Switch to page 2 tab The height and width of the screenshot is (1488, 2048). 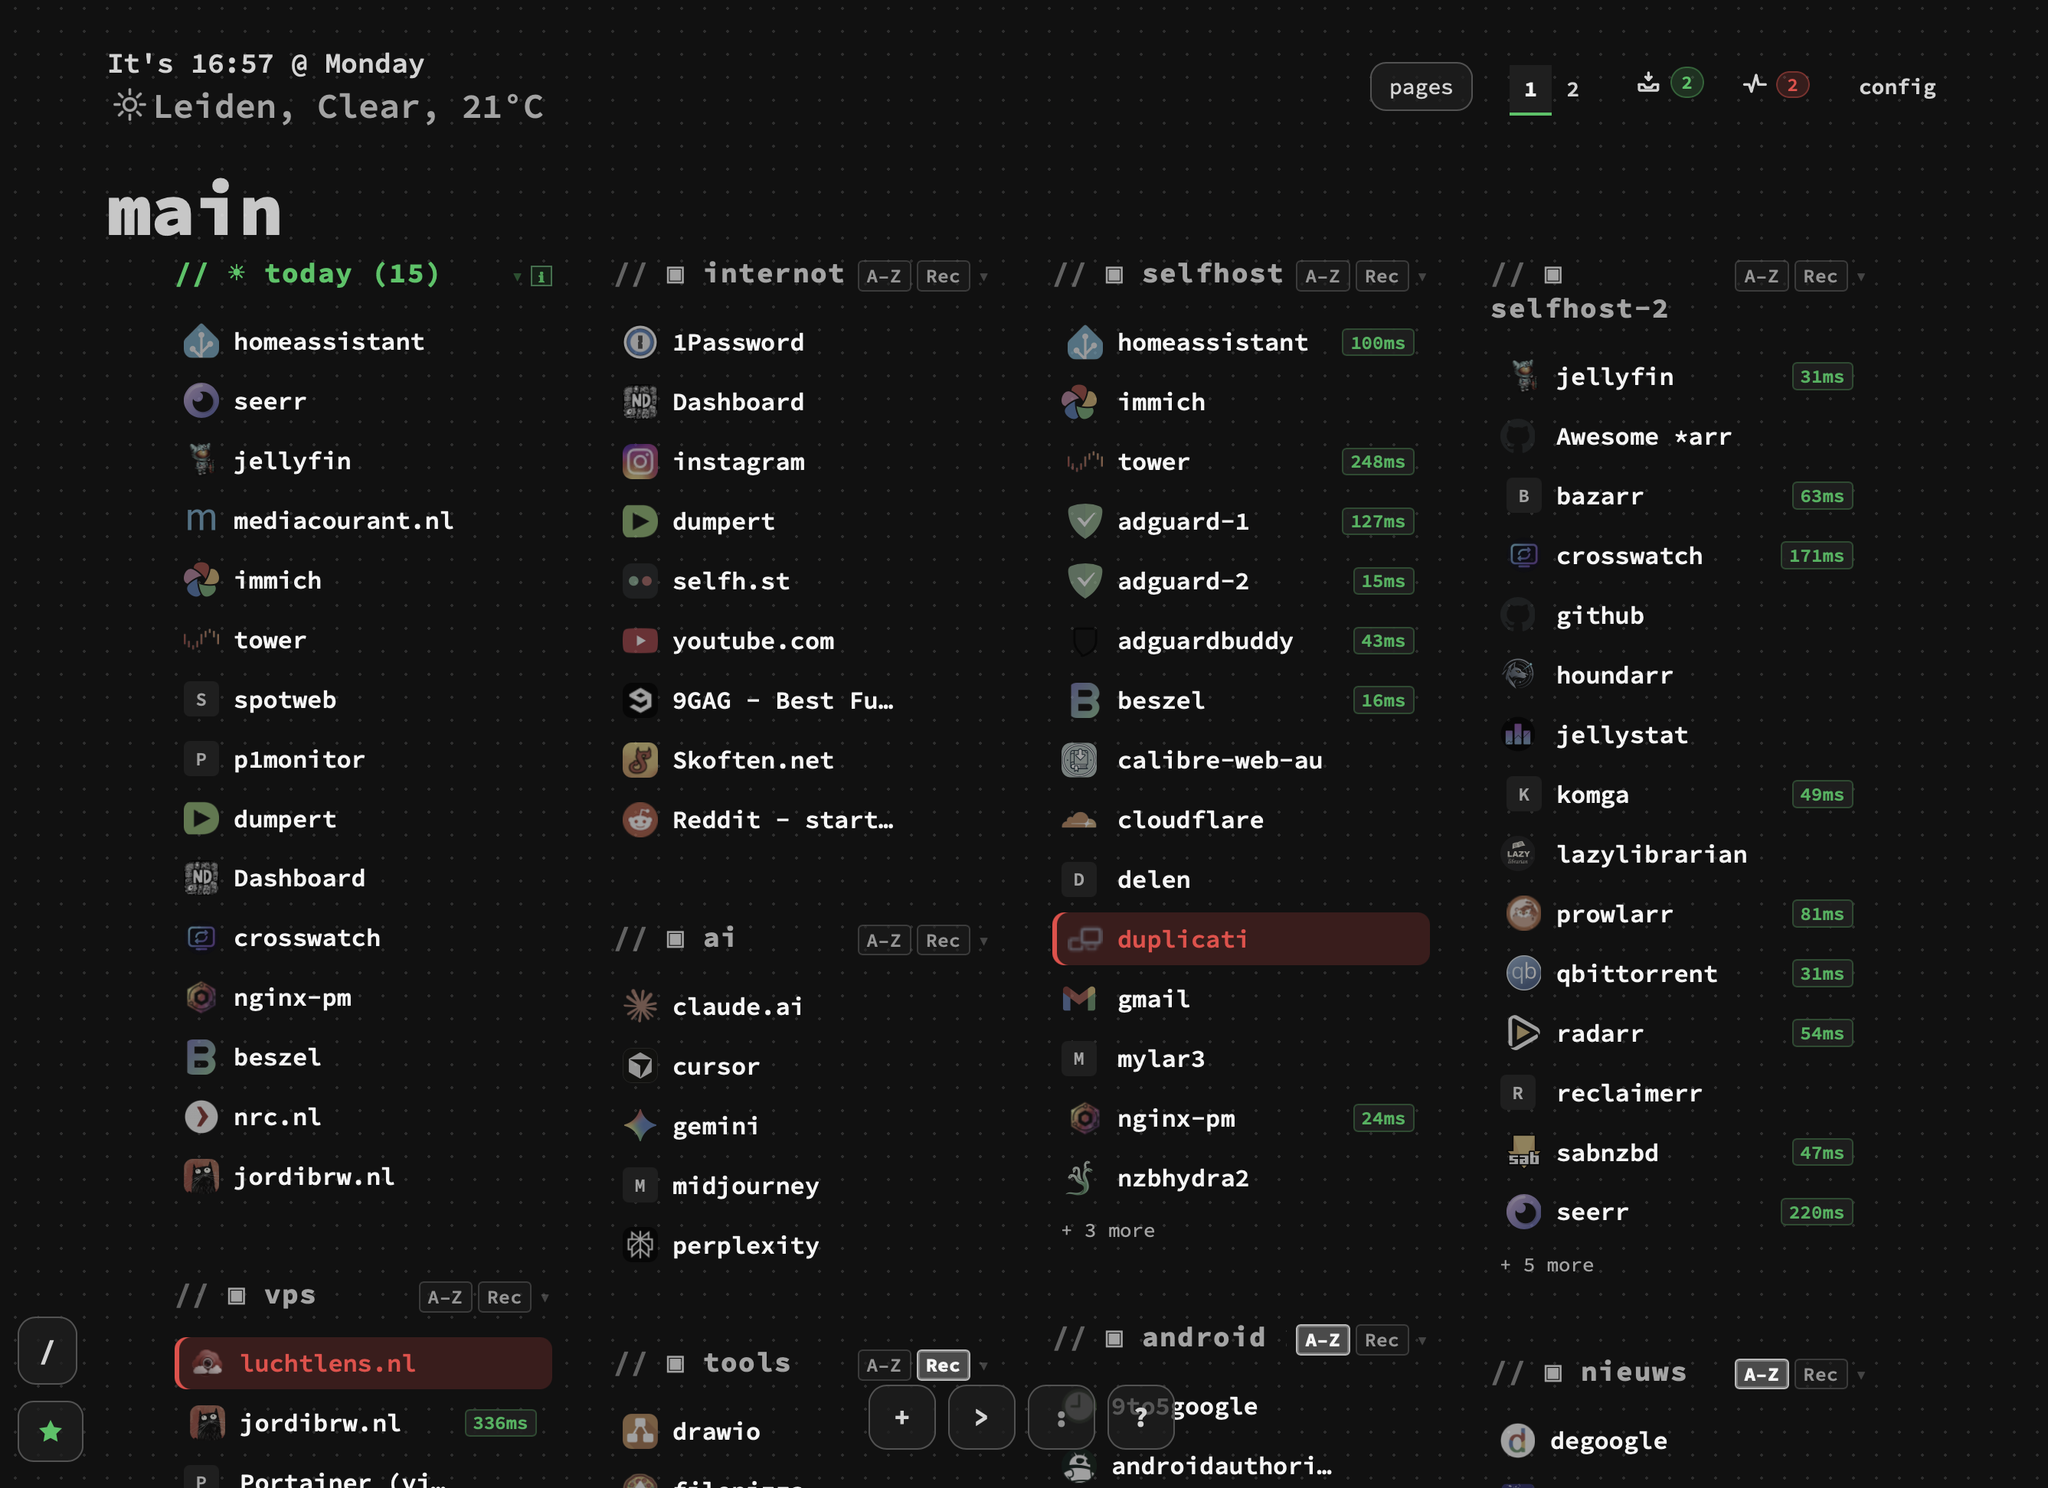[1572, 89]
